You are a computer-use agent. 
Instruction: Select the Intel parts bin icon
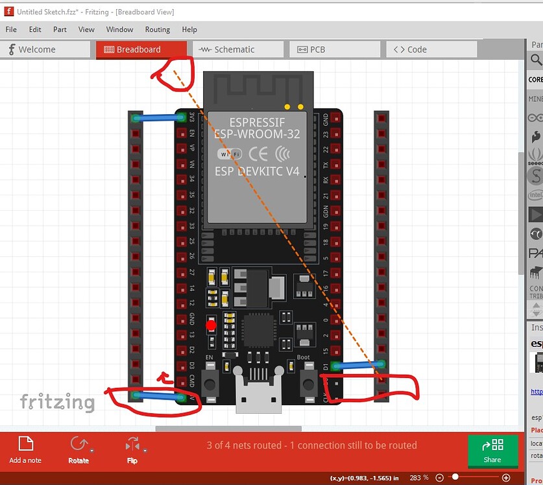click(536, 195)
